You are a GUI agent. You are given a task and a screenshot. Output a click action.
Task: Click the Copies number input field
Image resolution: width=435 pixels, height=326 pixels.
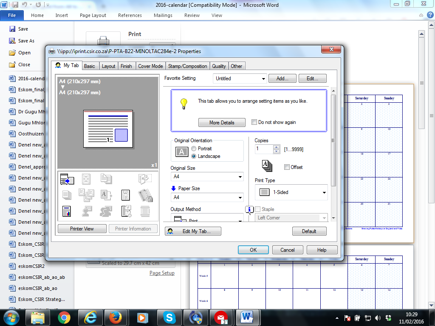(264, 149)
